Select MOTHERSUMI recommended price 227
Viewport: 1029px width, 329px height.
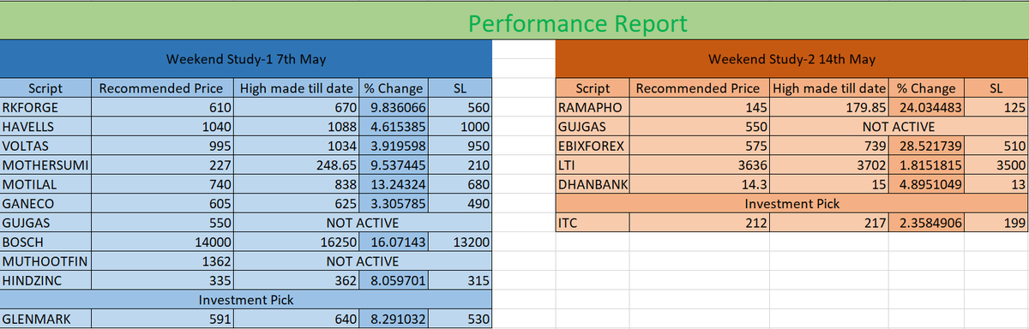point(162,164)
